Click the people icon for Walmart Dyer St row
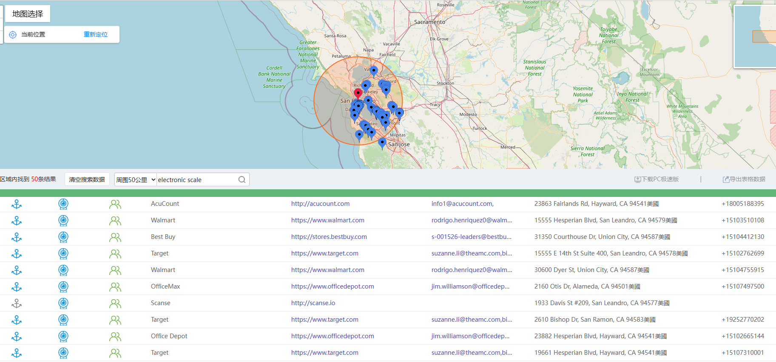 point(115,270)
